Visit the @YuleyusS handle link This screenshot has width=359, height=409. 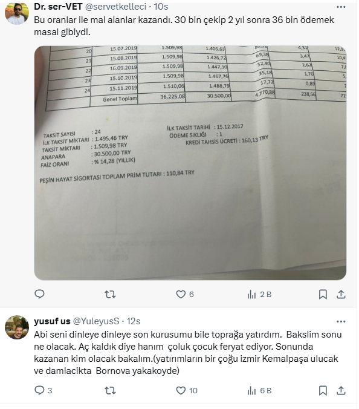click(x=96, y=321)
